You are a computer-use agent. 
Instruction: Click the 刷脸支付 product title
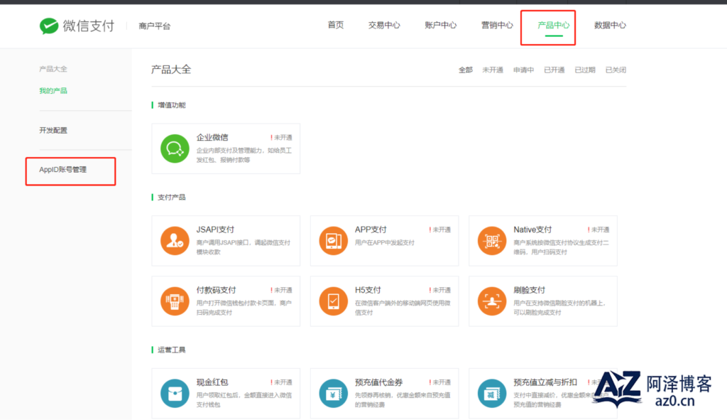tap(530, 290)
